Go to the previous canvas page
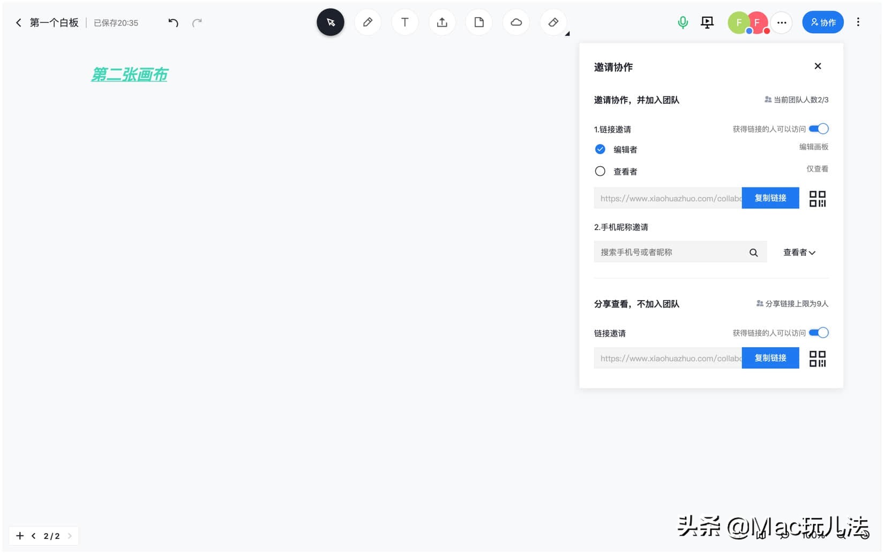Screen dimensions: 884x554 click(34, 536)
